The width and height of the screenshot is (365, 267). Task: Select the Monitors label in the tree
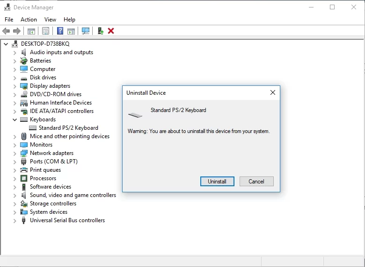click(41, 145)
